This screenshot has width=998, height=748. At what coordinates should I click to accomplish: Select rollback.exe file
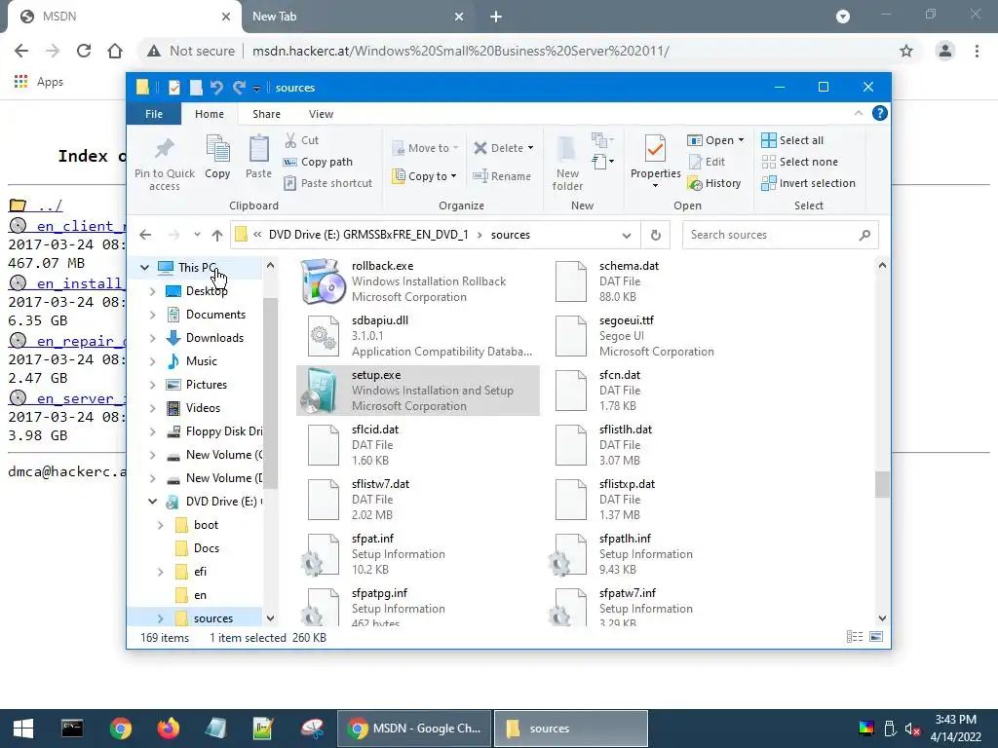click(418, 281)
